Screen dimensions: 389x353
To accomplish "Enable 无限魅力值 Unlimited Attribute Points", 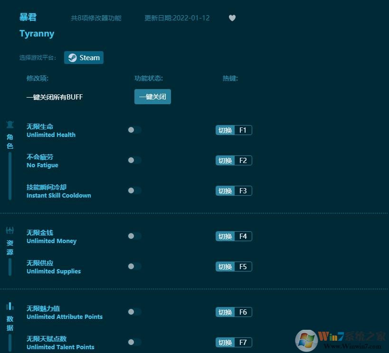I will (134, 312).
